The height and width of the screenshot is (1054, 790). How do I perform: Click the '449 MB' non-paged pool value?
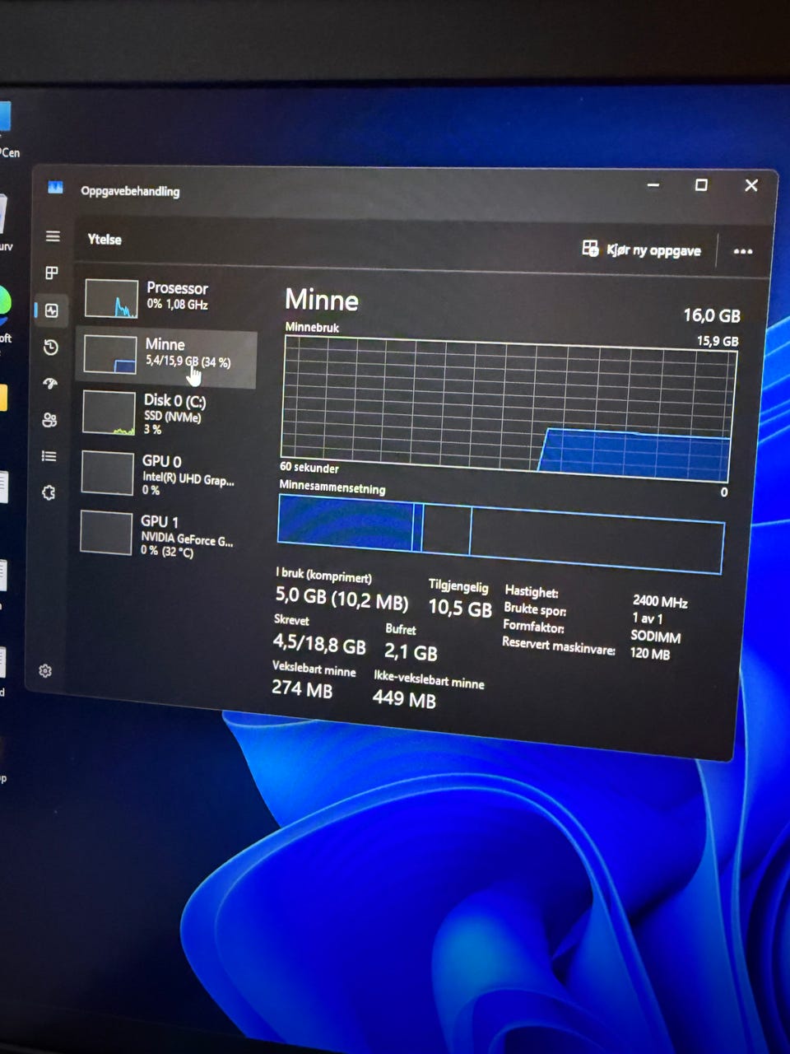click(404, 699)
